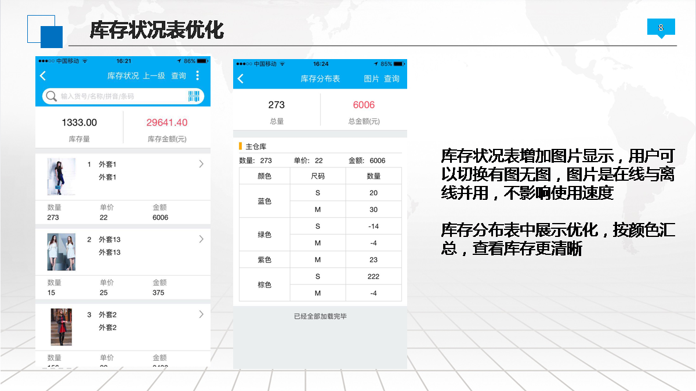The image size is (696, 391).
Task: Click the 库存金额 value 29641.40
Action: click(167, 122)
